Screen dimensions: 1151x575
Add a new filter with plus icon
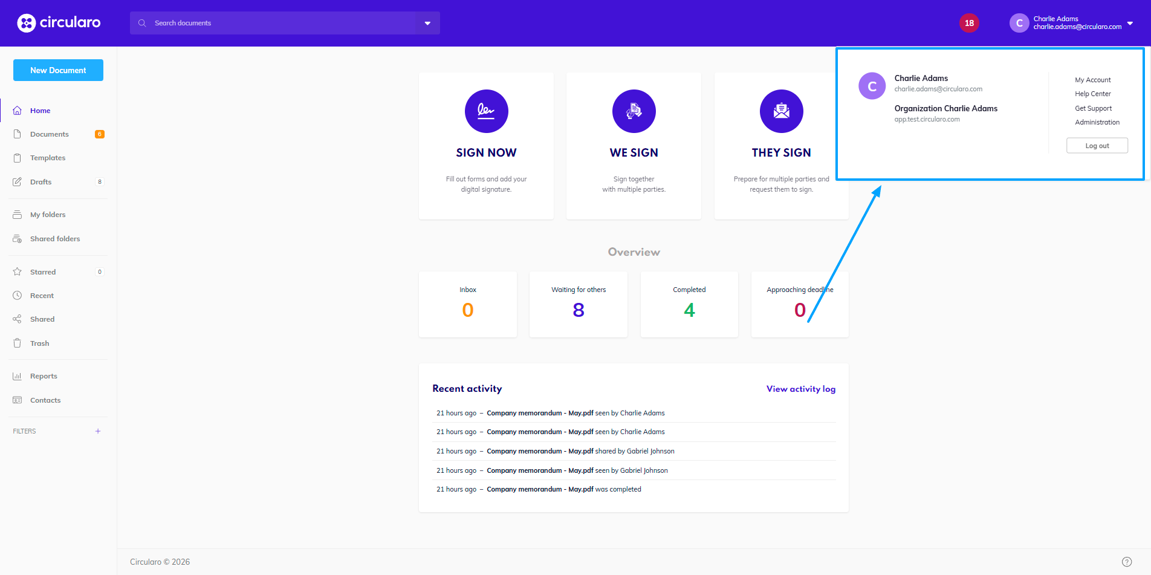pos(98,431)
